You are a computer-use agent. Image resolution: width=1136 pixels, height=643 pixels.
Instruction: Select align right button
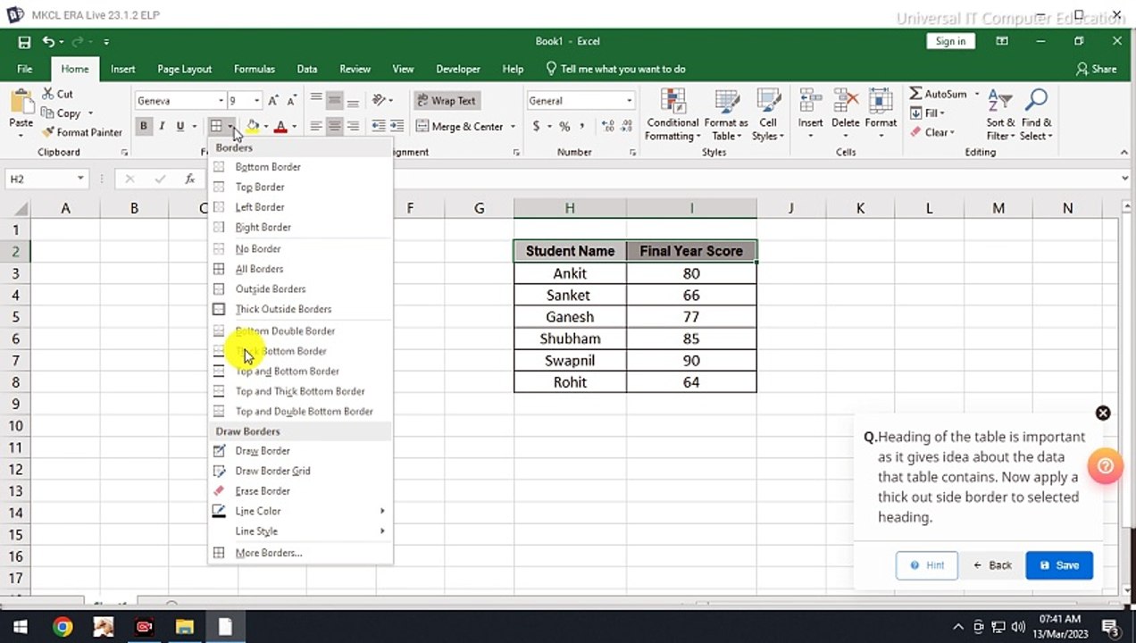(353, 127)
